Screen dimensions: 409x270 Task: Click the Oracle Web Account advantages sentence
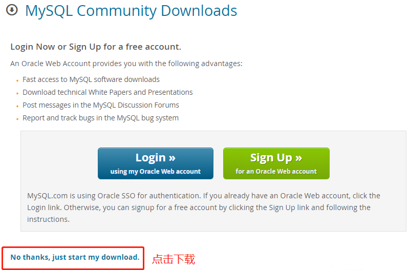pos(126,64)
